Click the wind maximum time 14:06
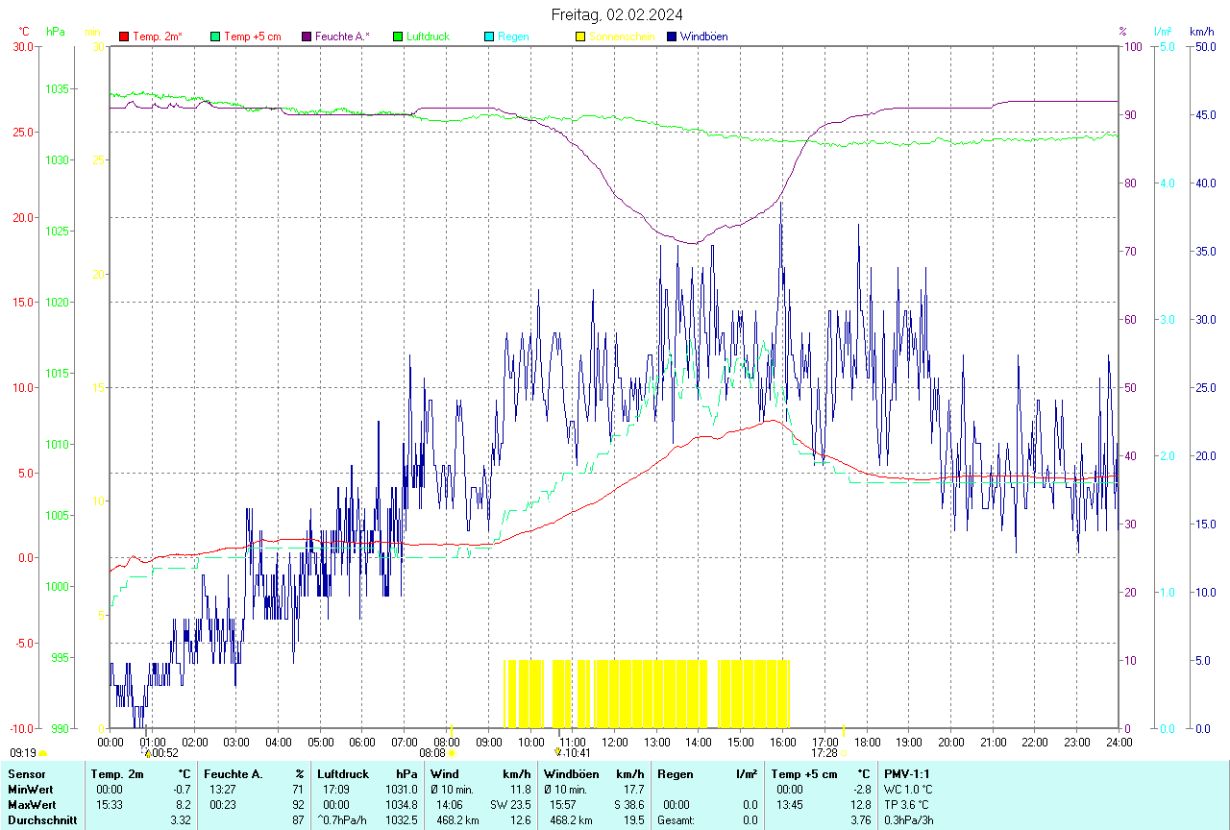 click(450, 805)
